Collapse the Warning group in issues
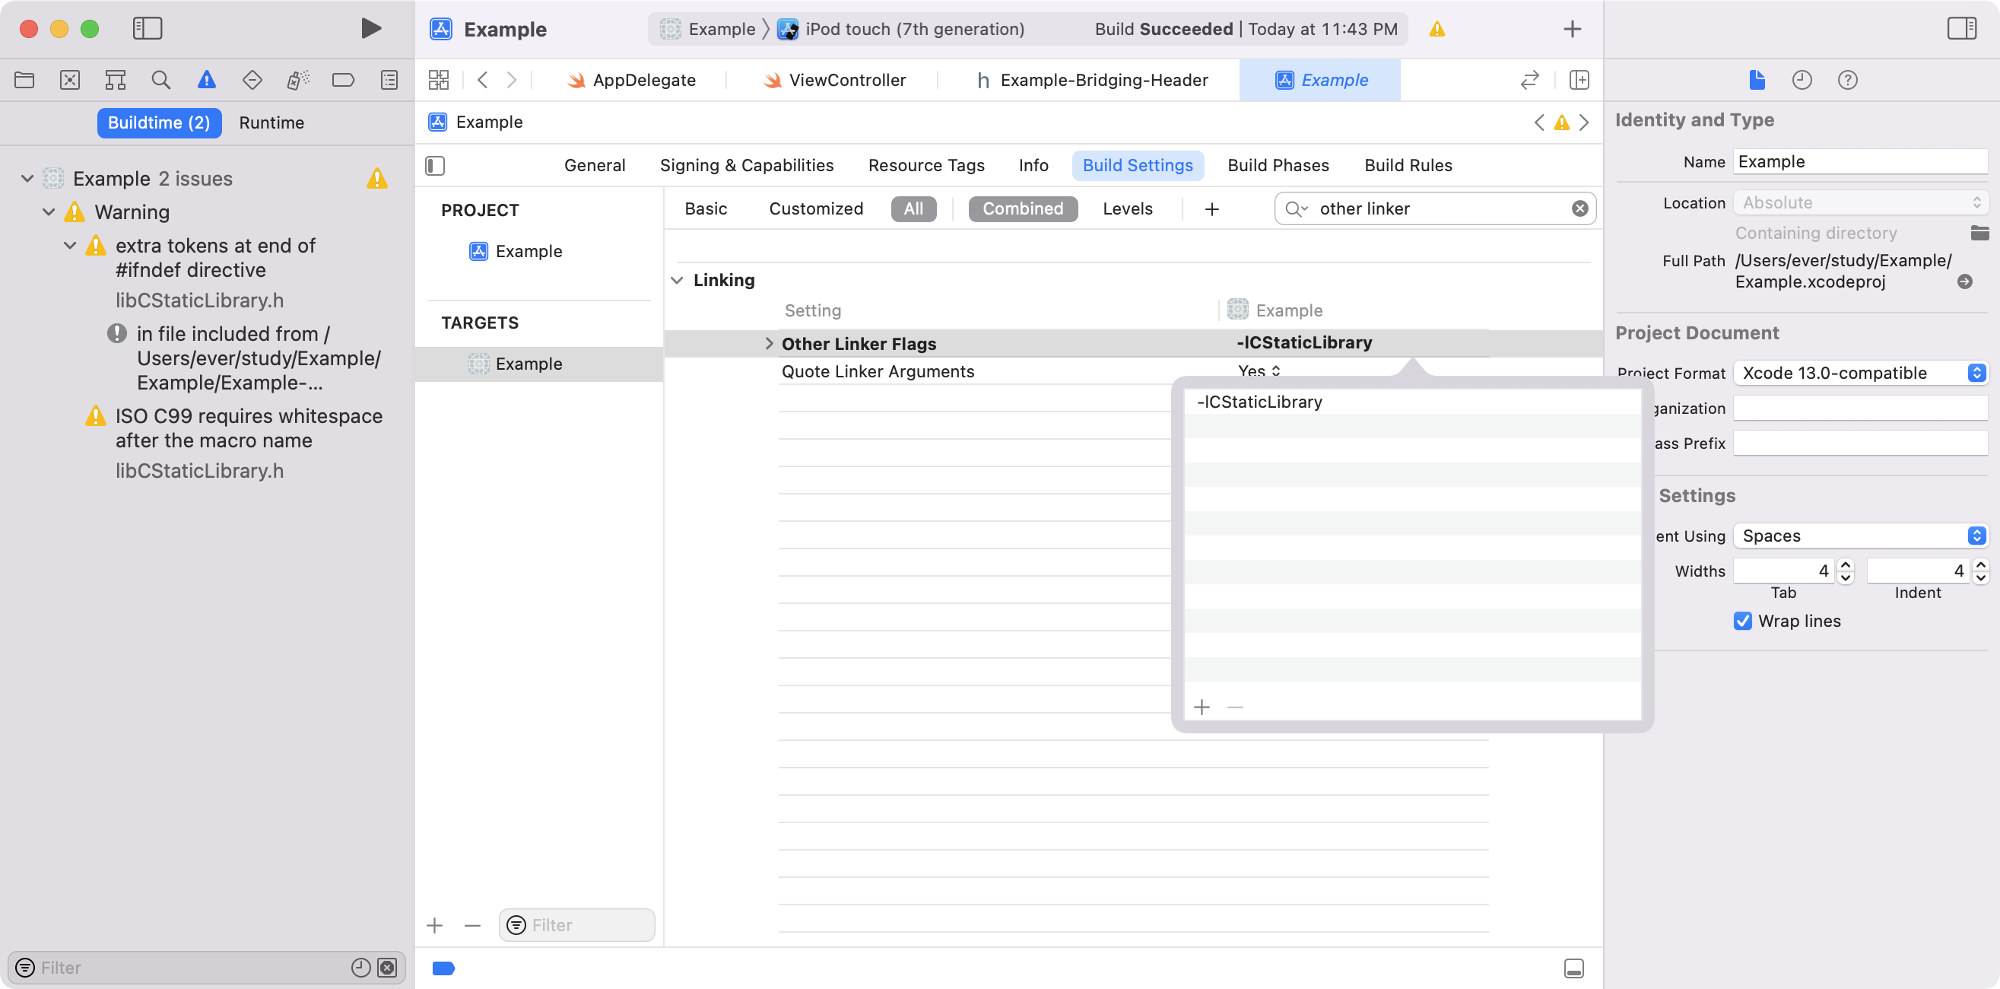Screen dimensions: 2000x989 click(x=48, y=212)
